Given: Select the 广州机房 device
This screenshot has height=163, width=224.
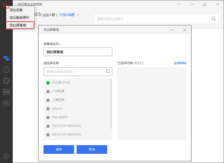Looking at the screenshot, I should 58,91.
